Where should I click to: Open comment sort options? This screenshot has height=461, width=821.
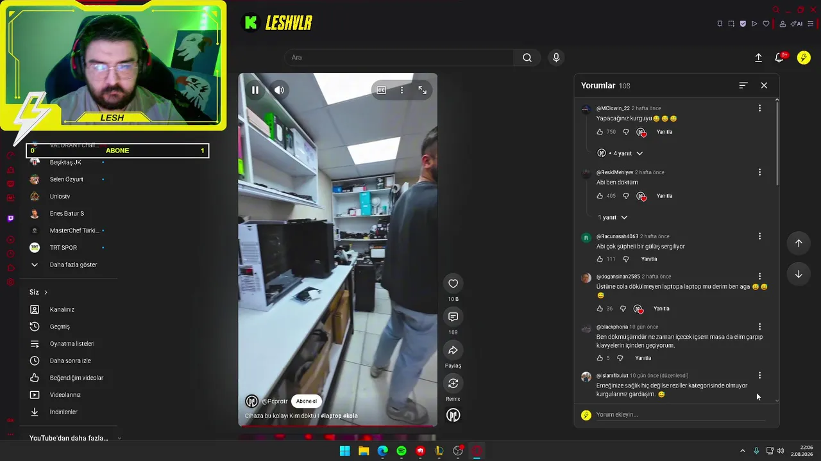743,85
